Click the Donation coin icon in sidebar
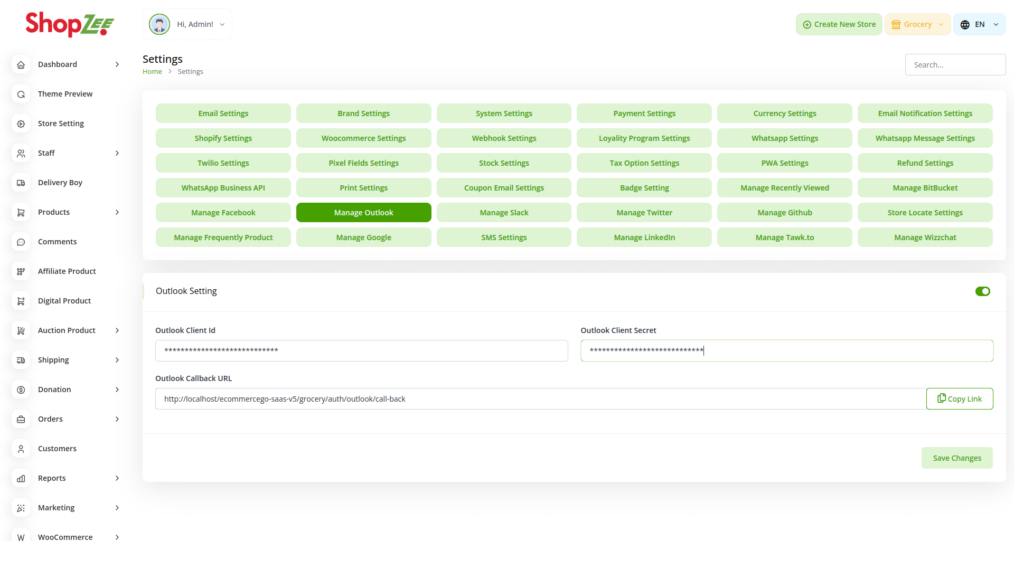Screen dimensions: 1014x570 pos(21,389)
